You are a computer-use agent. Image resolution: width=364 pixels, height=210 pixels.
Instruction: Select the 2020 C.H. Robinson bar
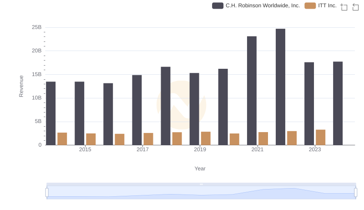(223, 107)
